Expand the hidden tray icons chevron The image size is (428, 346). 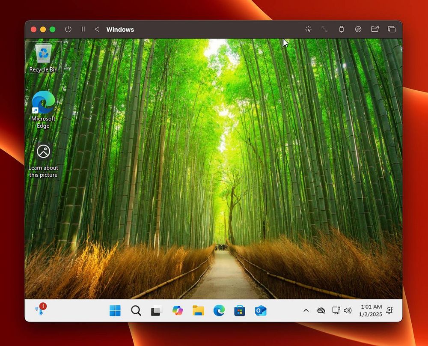[x=306, y=310]
